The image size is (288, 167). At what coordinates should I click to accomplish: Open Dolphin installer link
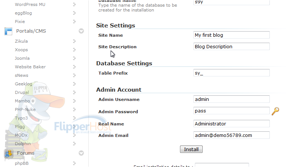(x=23, y=144)
